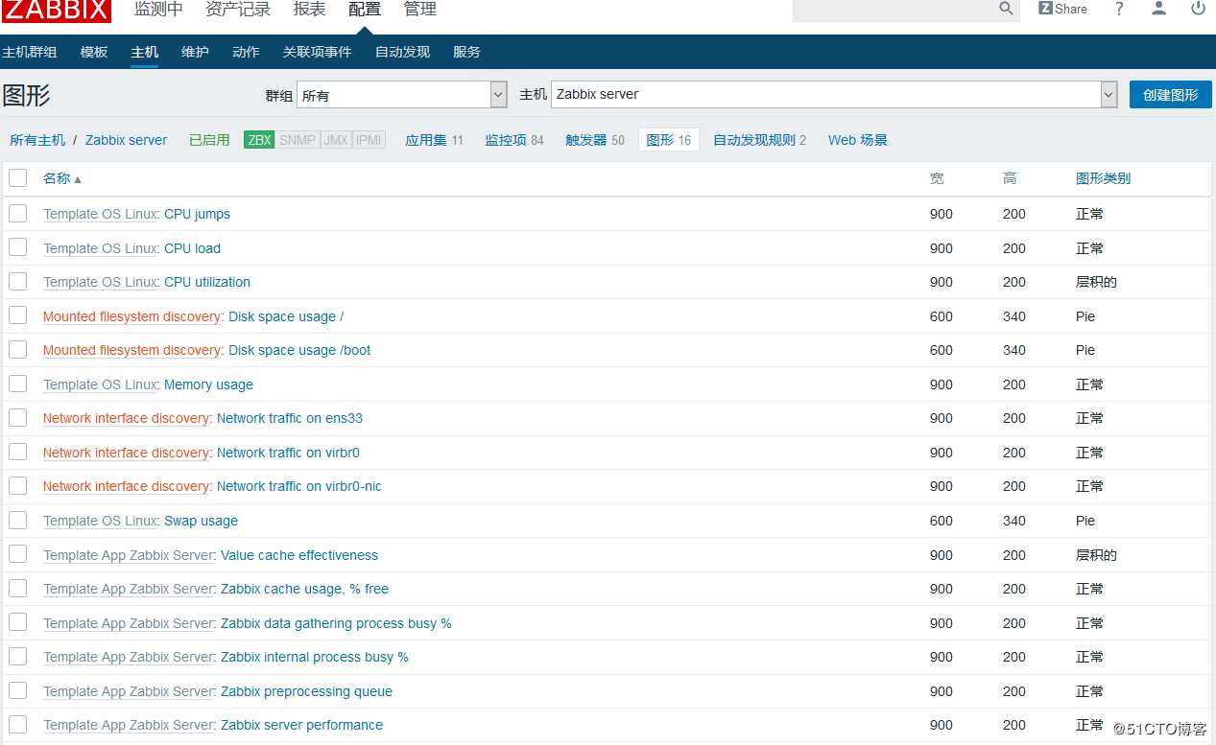
Task: Check the Swap usage row checkbox
Action: point(18,520)
